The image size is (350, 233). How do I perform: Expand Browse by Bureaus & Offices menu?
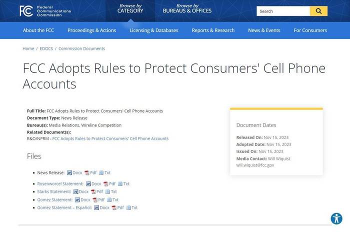coord(187,8)
